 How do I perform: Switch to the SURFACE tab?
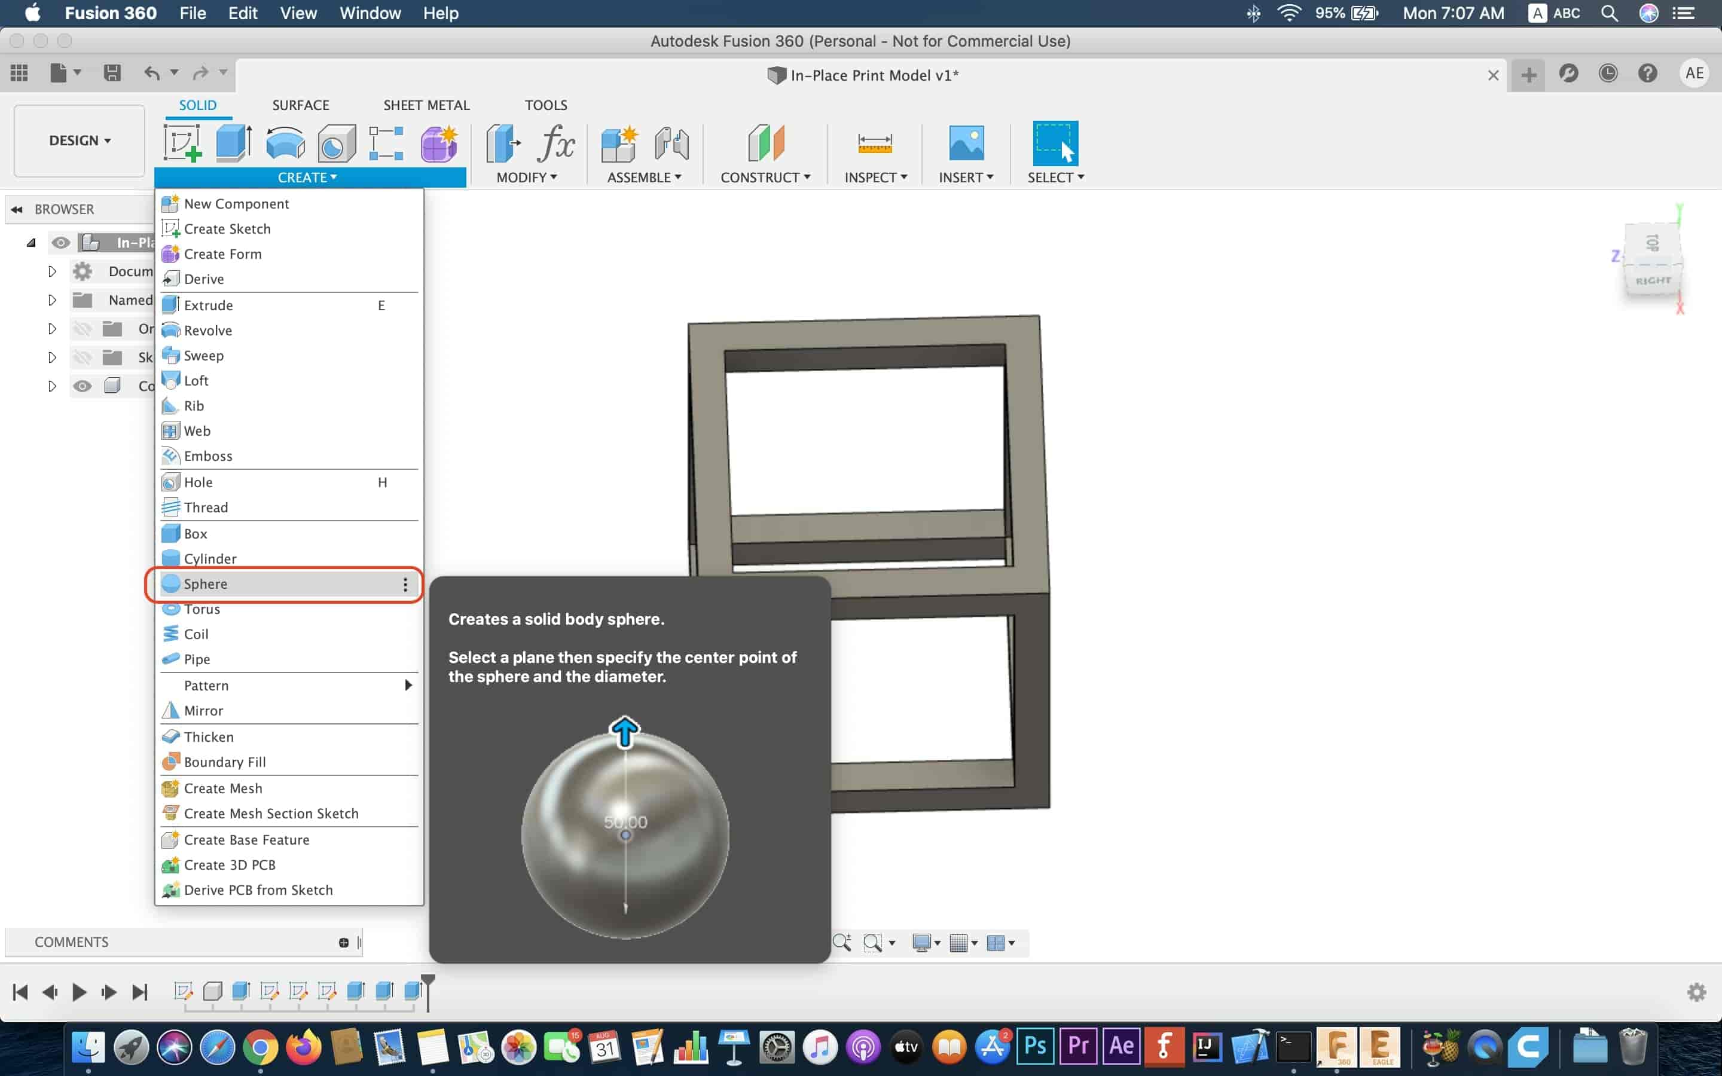(x=300, y=105)
